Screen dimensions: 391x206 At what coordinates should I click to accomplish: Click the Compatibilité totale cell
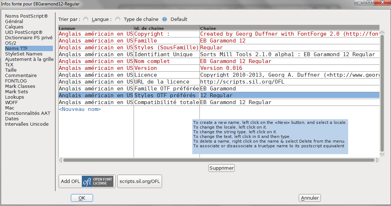pos(167,102)
